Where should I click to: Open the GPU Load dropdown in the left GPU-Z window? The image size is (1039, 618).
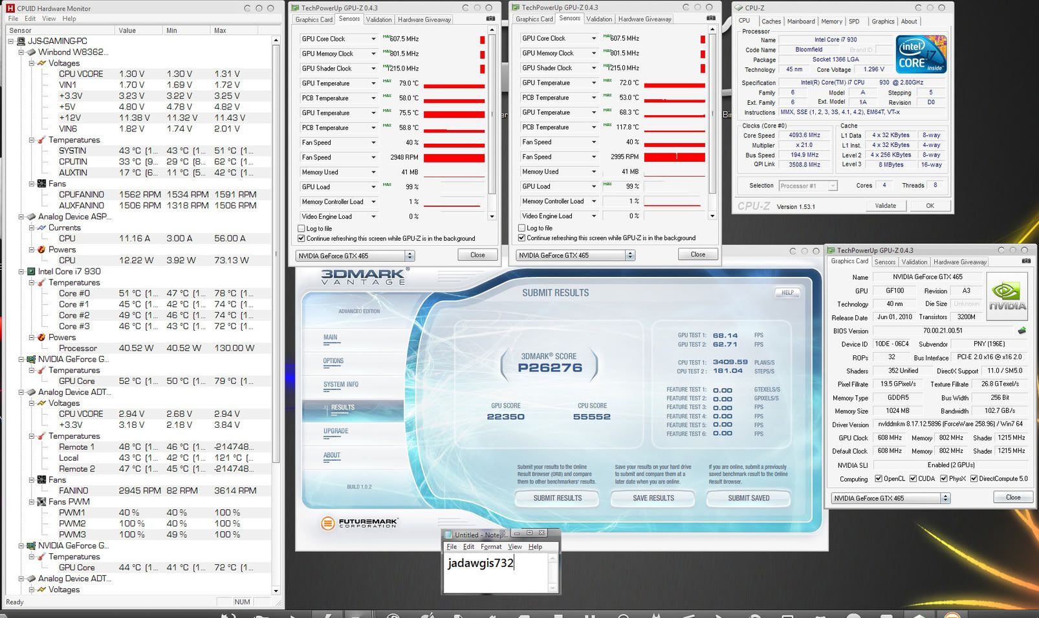[373, 187]
